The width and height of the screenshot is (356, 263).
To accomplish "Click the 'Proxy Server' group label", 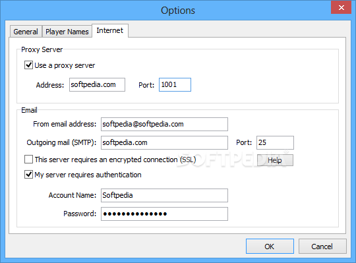I will 42,49.
